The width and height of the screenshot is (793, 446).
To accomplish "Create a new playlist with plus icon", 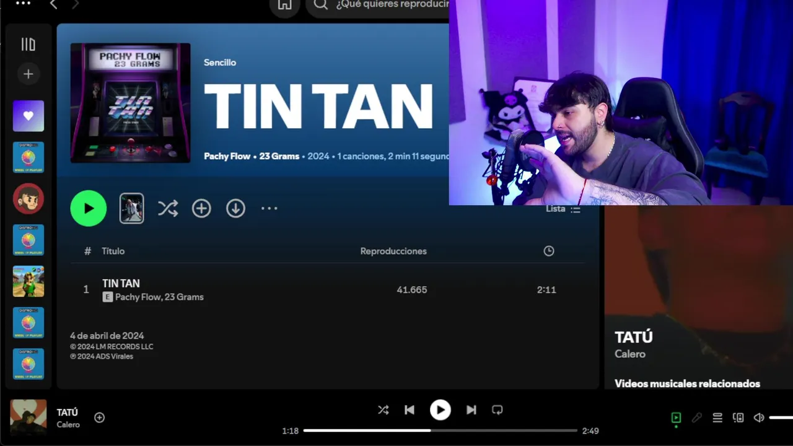I will point(28,74).
